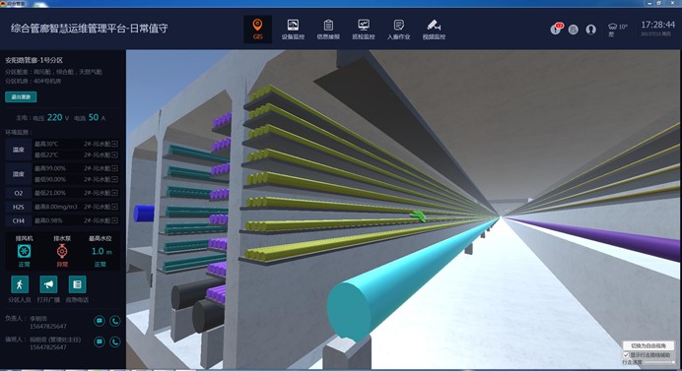
Task: Toggle the 显示行走路线辅助 checkbox
Action: pos(626,355)
